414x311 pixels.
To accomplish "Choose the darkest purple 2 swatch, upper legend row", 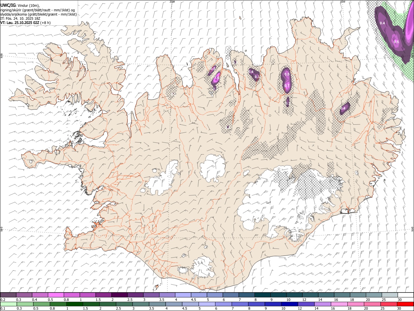I will pos(119,295).
